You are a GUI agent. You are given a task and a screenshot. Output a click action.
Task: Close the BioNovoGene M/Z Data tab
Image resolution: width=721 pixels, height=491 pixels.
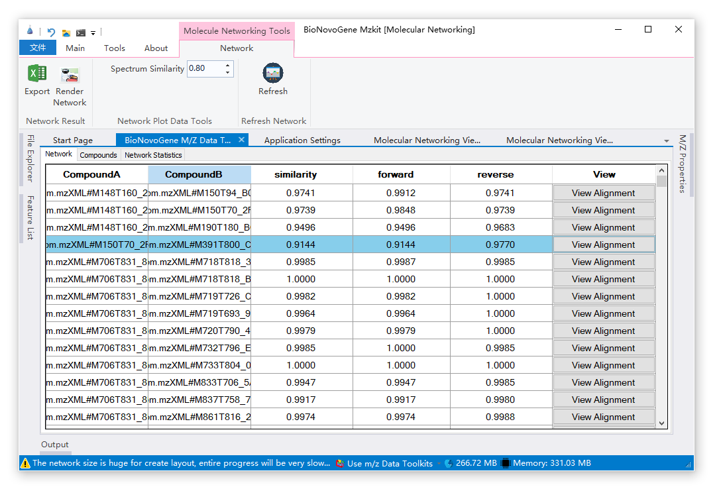tap(241, 140)
